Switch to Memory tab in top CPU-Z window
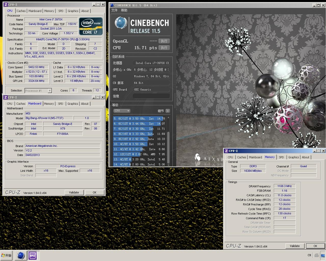The height and width of the screenshot is (261, 326). tap(49, 11)
